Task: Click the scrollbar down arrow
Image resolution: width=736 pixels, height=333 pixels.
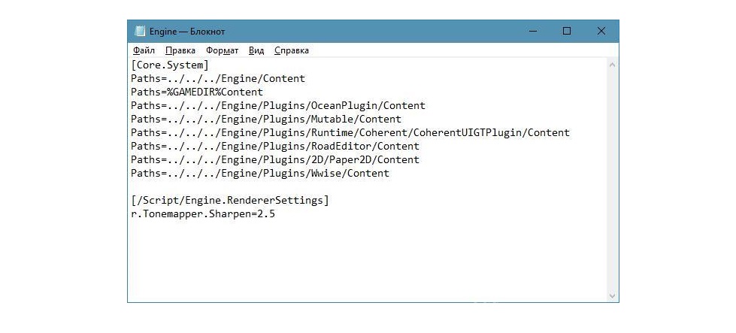Action: pos(613,295)
